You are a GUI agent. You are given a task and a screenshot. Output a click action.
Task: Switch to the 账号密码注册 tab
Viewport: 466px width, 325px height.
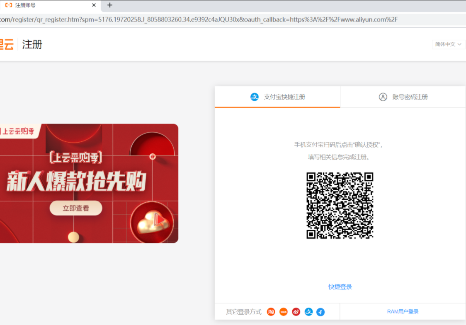click(x=403, y=97)
